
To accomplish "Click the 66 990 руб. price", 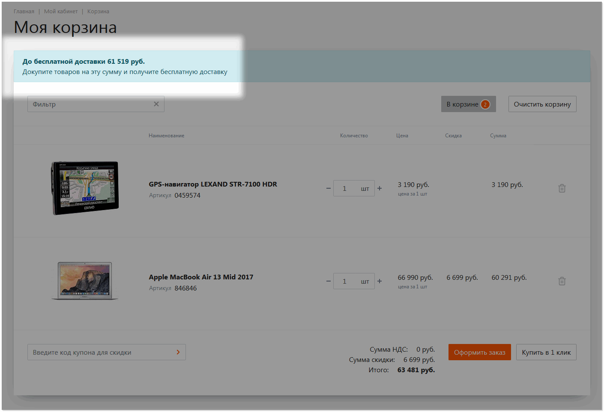I will coord(416,278).
